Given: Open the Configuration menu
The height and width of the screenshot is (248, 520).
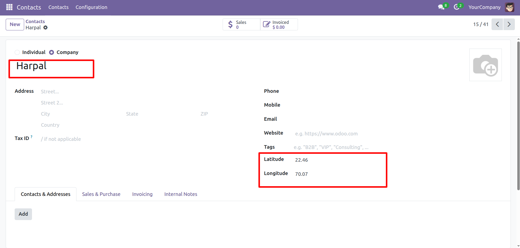Looking at the screenshot, I should tap(91, 7).
